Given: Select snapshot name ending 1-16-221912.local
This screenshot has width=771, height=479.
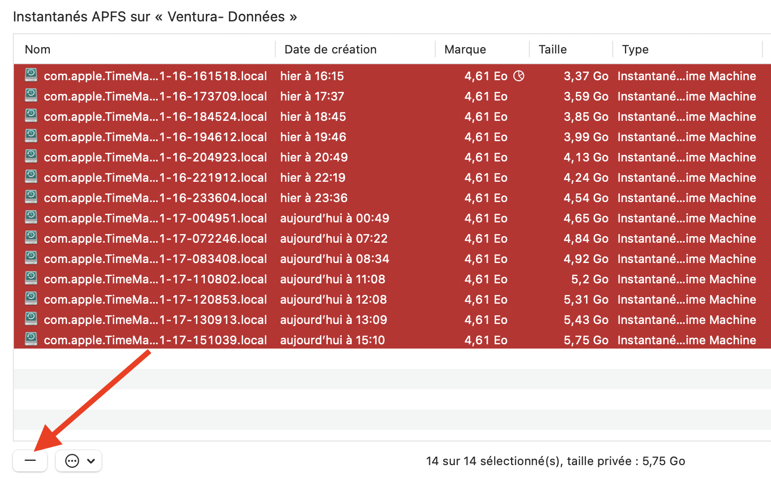Looking at the screenshot, I should click(x=155, y=177).
